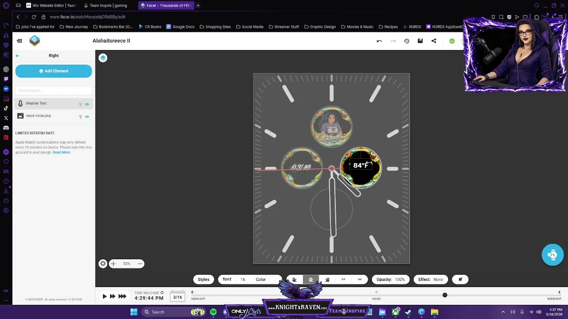
Task: Go back from the Right complication panel
Action: (17, 56)
